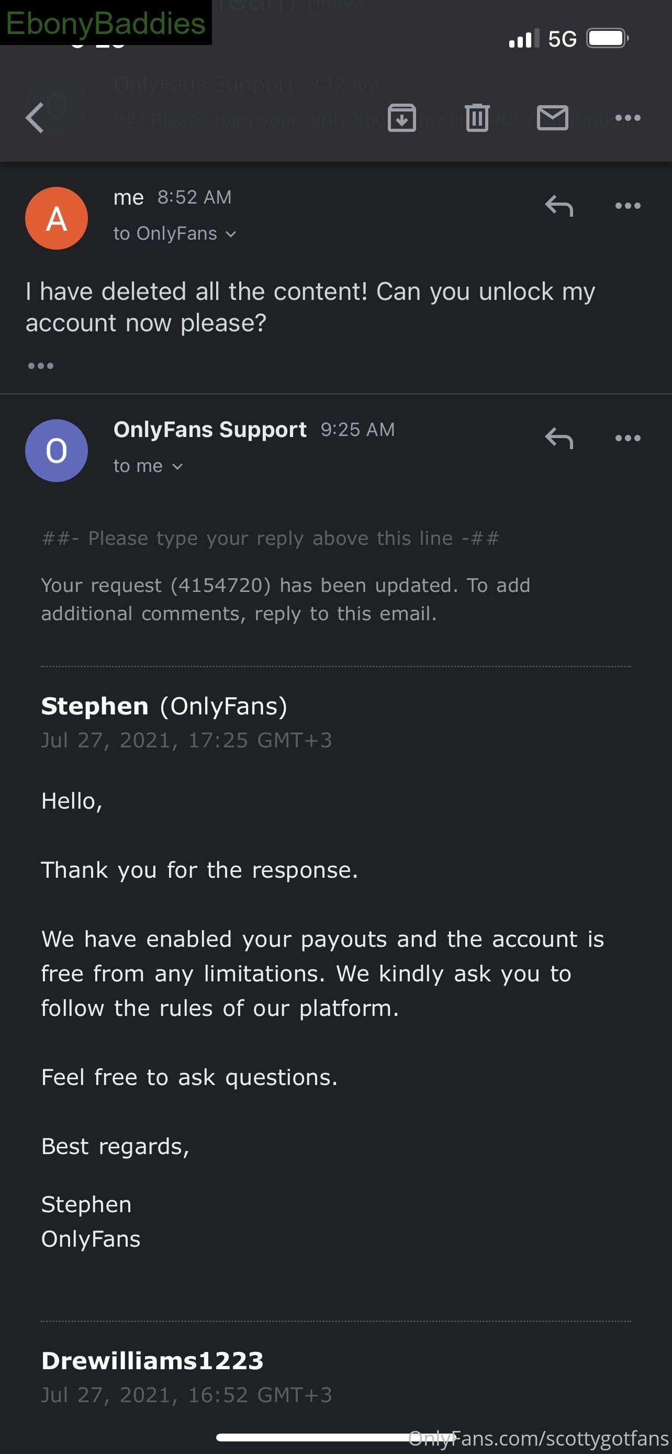Reply to OnlyFans Support's 9:25 AM email
The height and width of the screenshot is (1454, 672).
559,439
